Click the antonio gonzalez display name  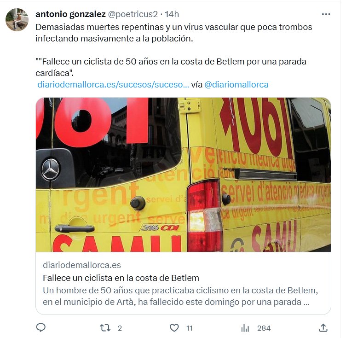[x=70, y=14]
